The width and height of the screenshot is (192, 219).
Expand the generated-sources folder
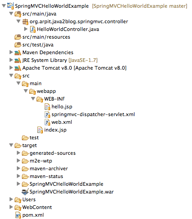click(x=18, y=153)
